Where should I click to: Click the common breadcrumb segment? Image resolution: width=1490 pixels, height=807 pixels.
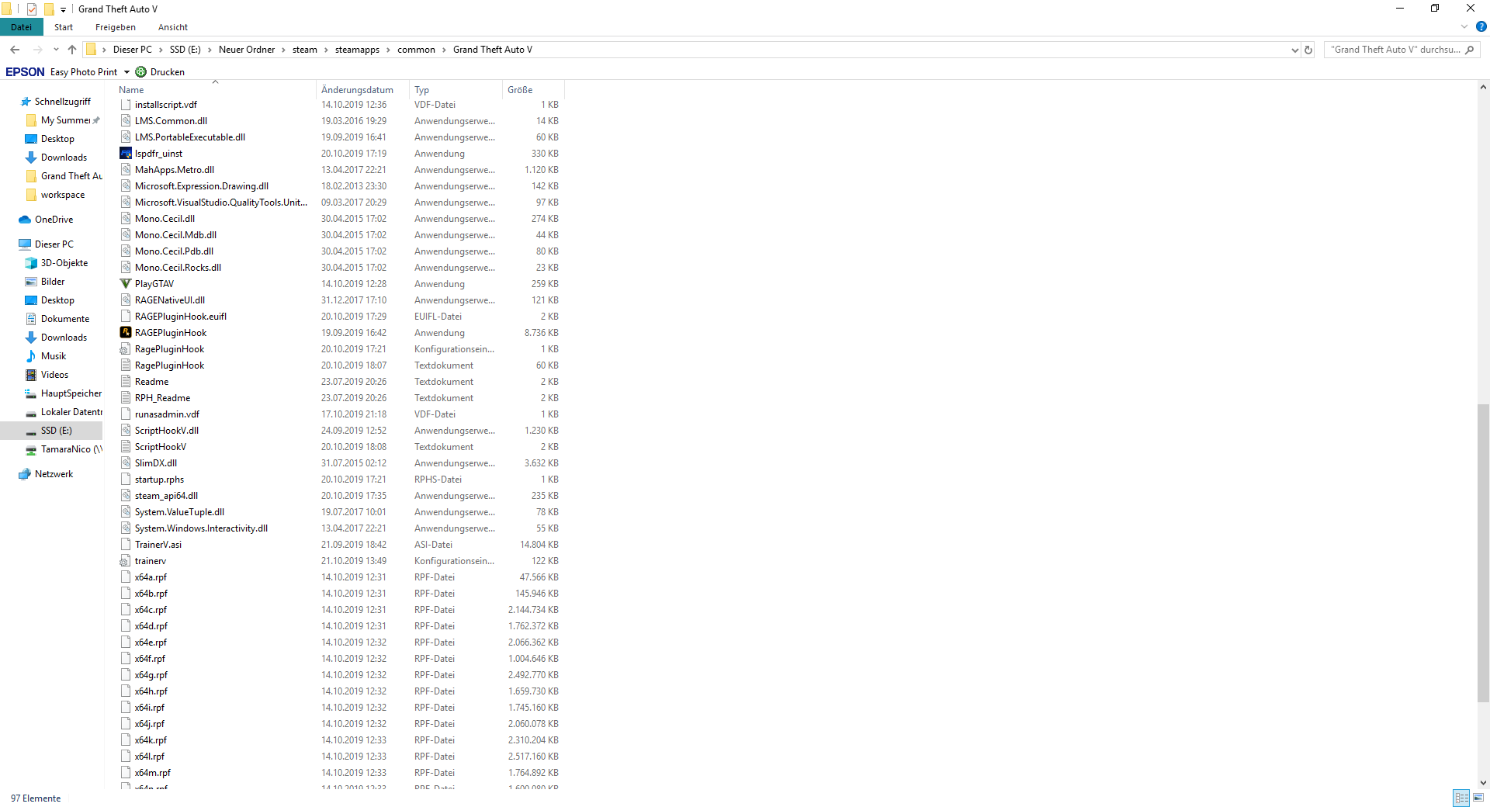(417, 50)
